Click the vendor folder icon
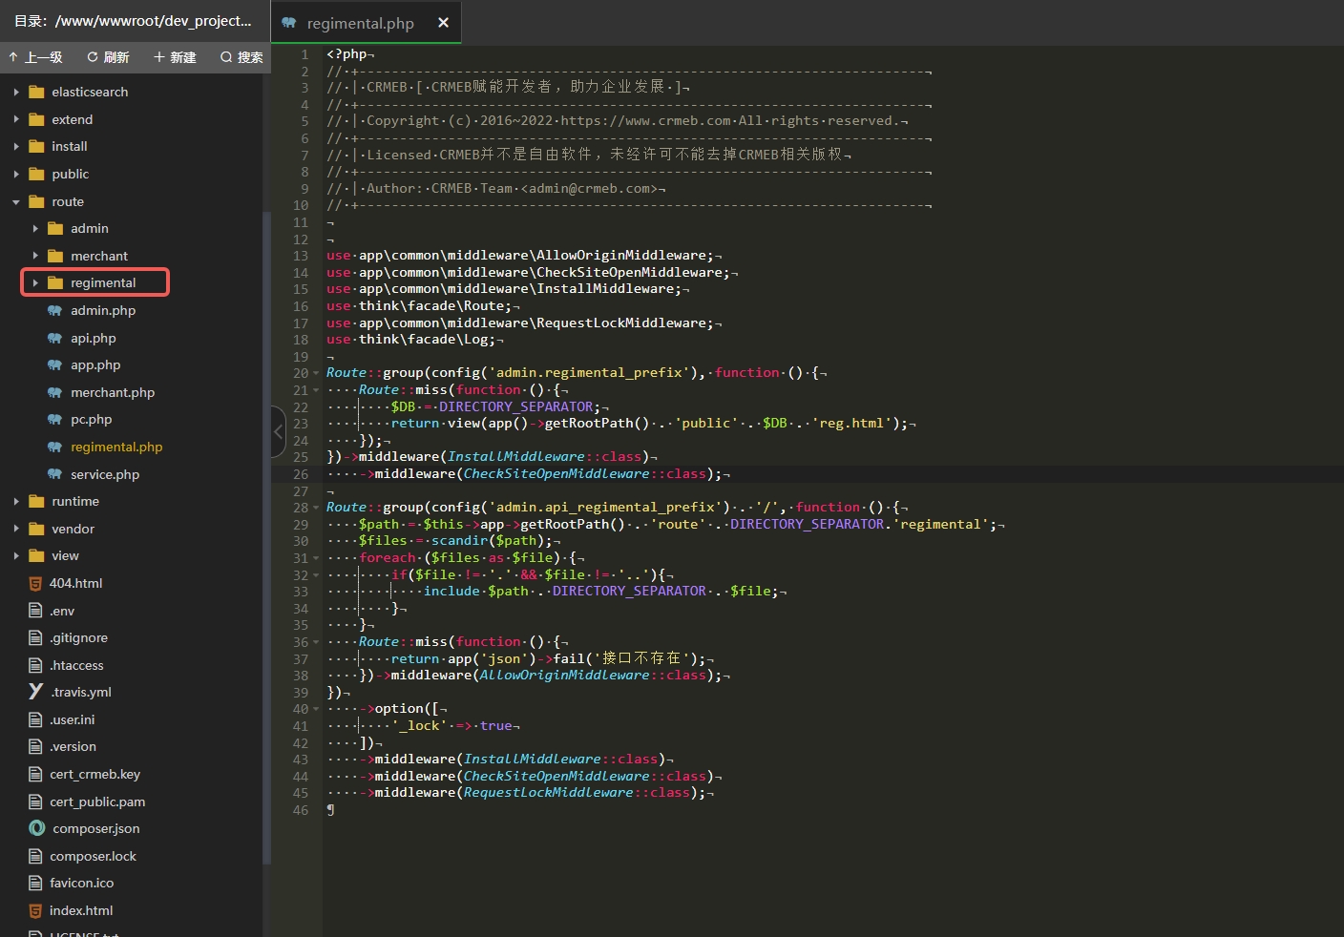Screen dimensions: 1344x937 point(37,529)
